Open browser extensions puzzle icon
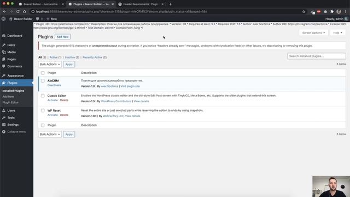The width and height of the screenshot is (350, 197). pyautogui.click(x=332, y=11)
